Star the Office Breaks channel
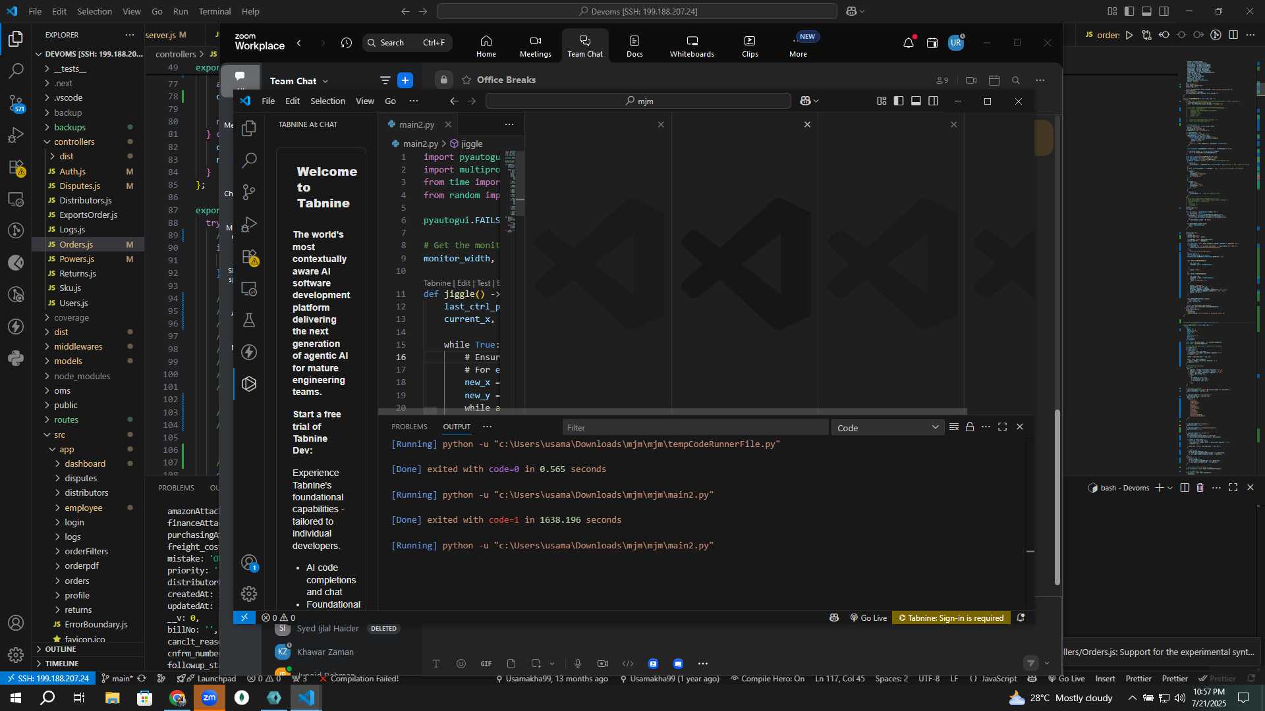The height and width of the screenshot is (711, 1265). pos(466,80)
